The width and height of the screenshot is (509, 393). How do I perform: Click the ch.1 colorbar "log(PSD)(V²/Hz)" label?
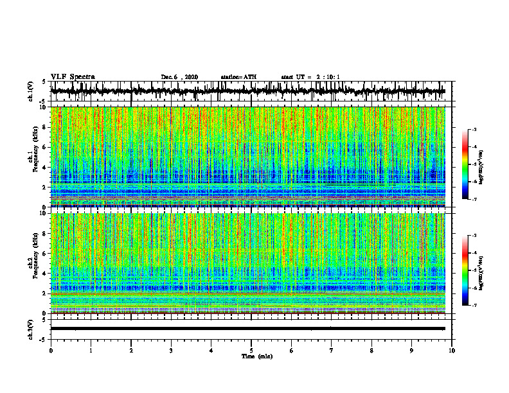[x=481, y=168]
